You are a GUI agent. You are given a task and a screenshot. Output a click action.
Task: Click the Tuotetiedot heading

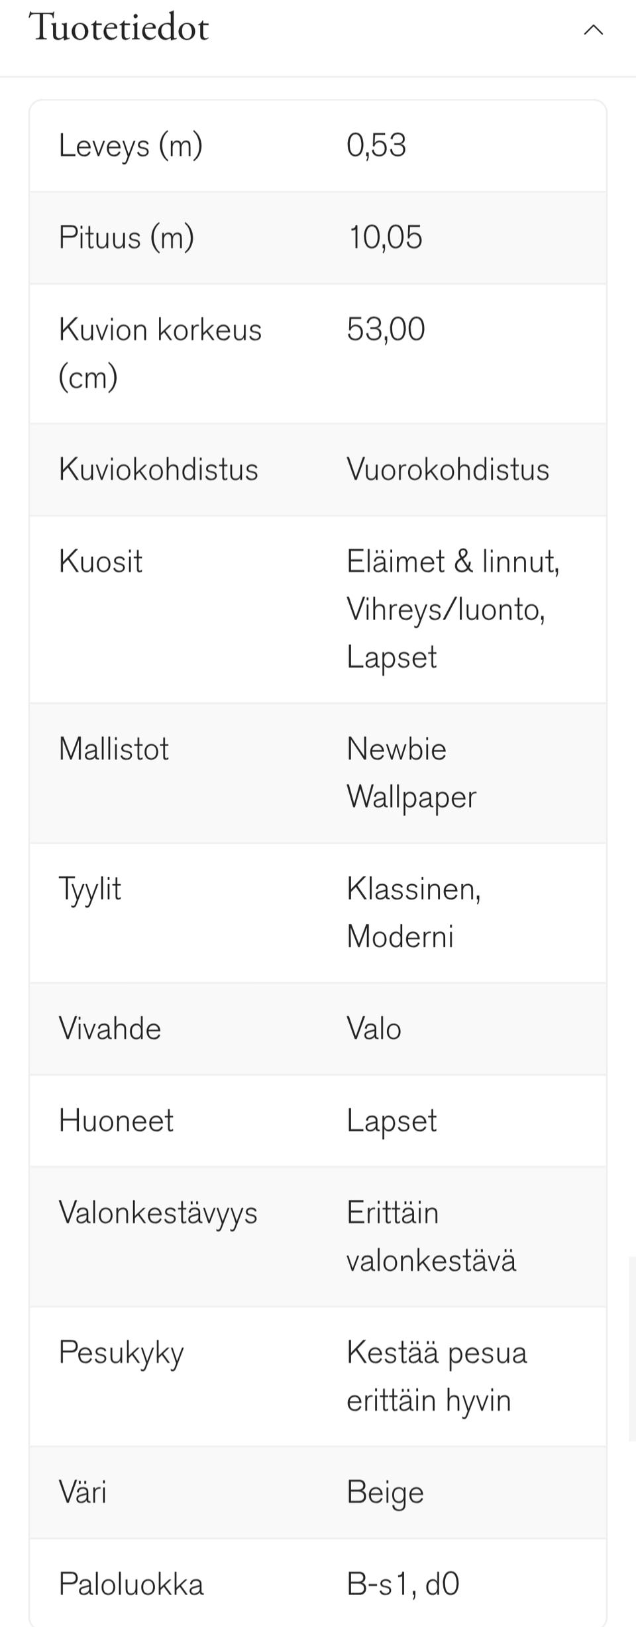pyautogui.click(x=119, y=27)
